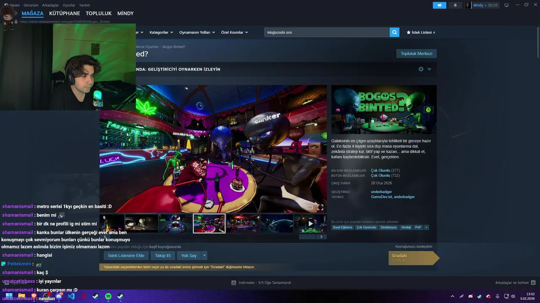Image resolution: width=540 pixels, height=303 pixels.
Task: Open Spotify from the taskbar
Action: click(x=108, y=296)
